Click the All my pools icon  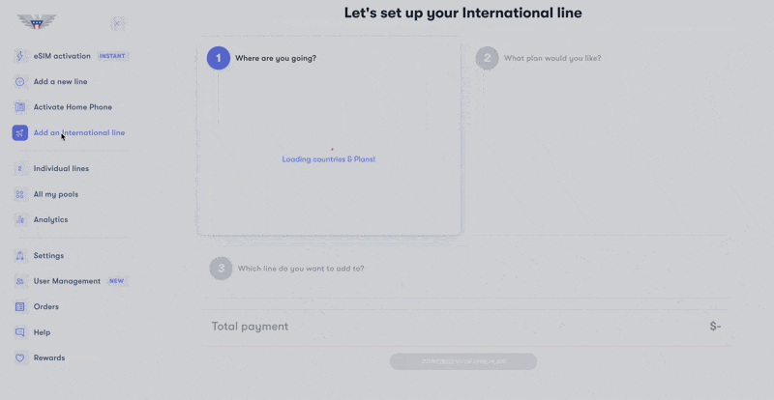(x=19, y=194)
